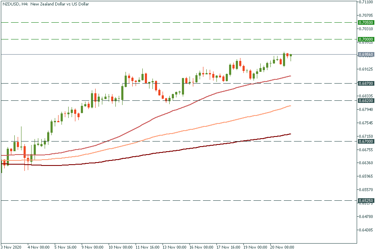
Task: Click the 0.65250 price level label
Action: click(365, 201)
